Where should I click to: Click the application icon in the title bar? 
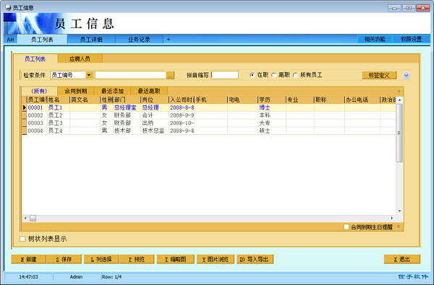coord(8,7)
